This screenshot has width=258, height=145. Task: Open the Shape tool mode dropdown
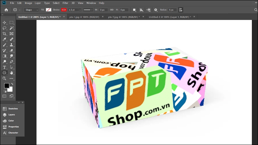(x=31, y=10)
